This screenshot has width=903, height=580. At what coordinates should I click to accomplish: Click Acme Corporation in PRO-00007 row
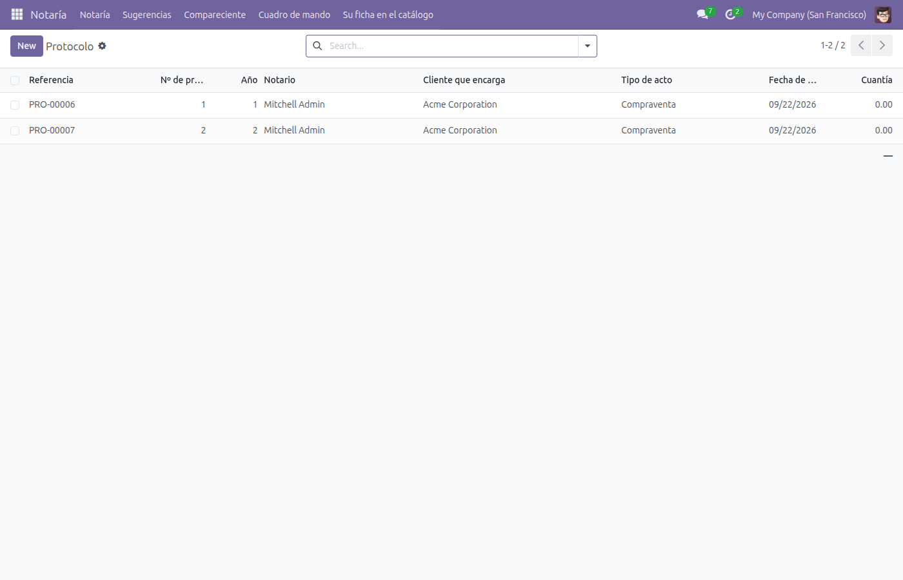pos(460,130)
